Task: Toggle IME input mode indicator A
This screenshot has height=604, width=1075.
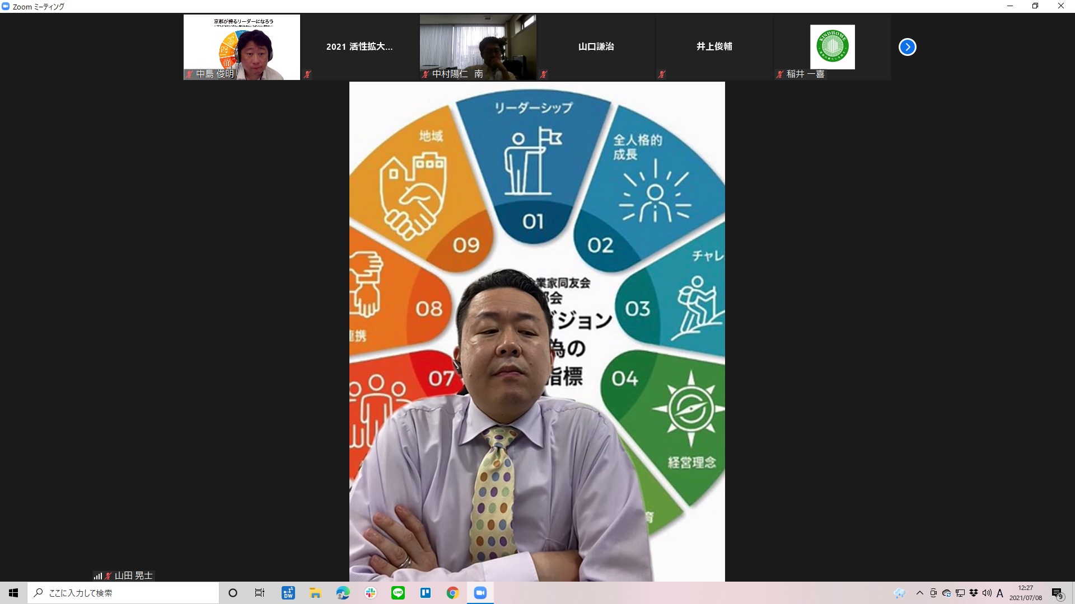Action: coord(1000,593)
